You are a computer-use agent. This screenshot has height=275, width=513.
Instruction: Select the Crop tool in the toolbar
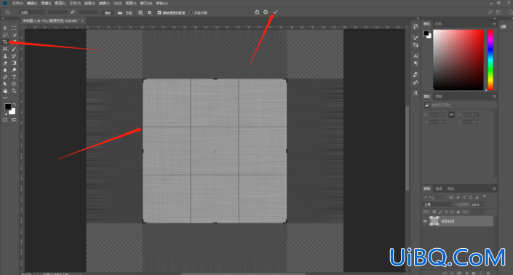(x=5, y=42)
